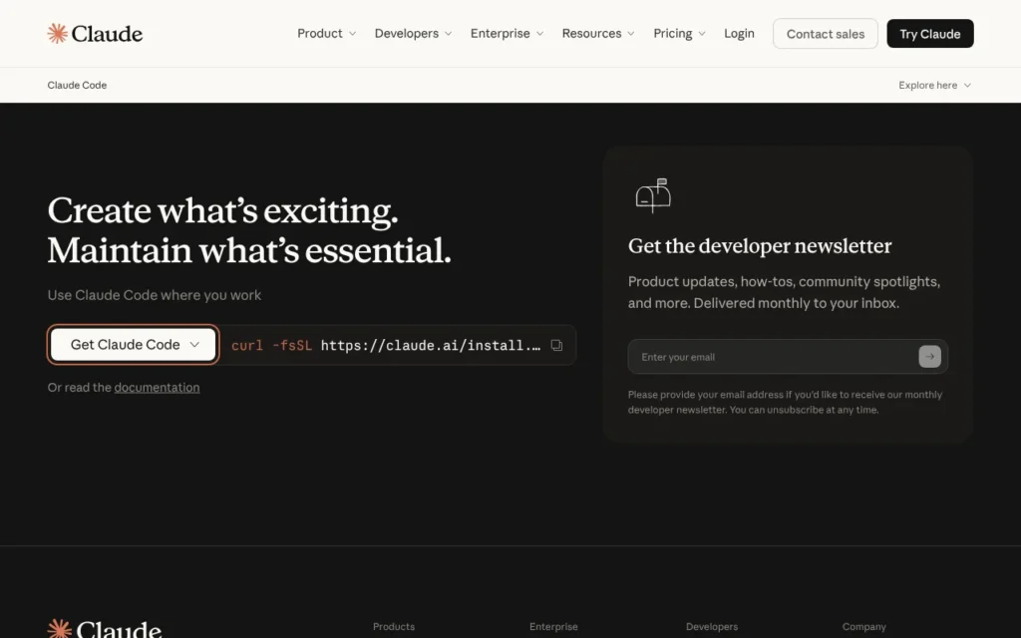Open the Product menu
The height and width of the screenshot is (638, 1021).
(326, 33)
